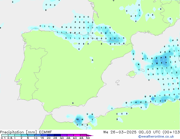
Task: Select the 1–2 mm legend swatch
Action: (x=18, y=135)
